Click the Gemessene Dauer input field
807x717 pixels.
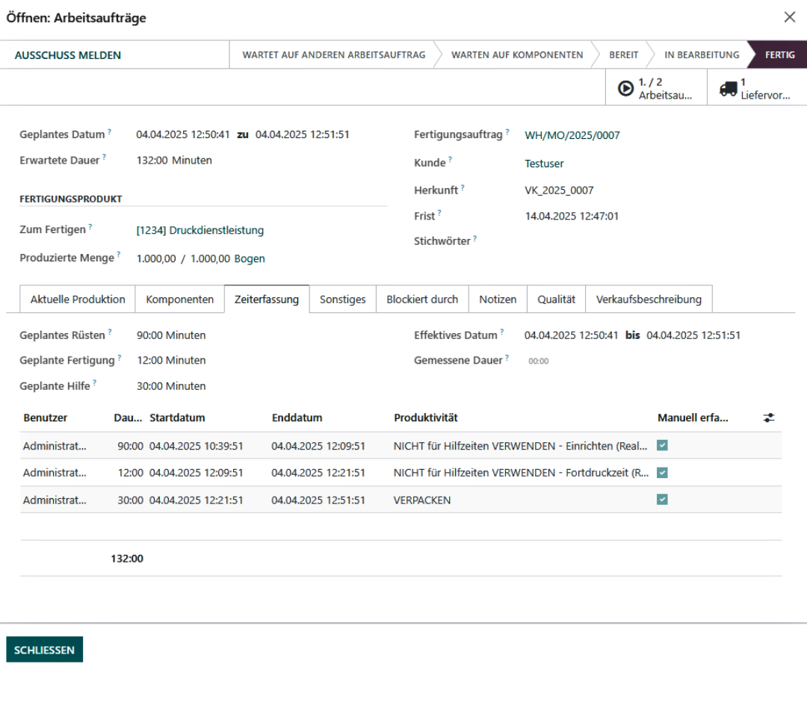539,360
